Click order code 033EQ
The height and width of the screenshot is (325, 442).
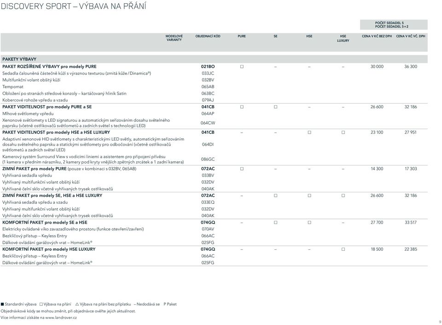208,202
